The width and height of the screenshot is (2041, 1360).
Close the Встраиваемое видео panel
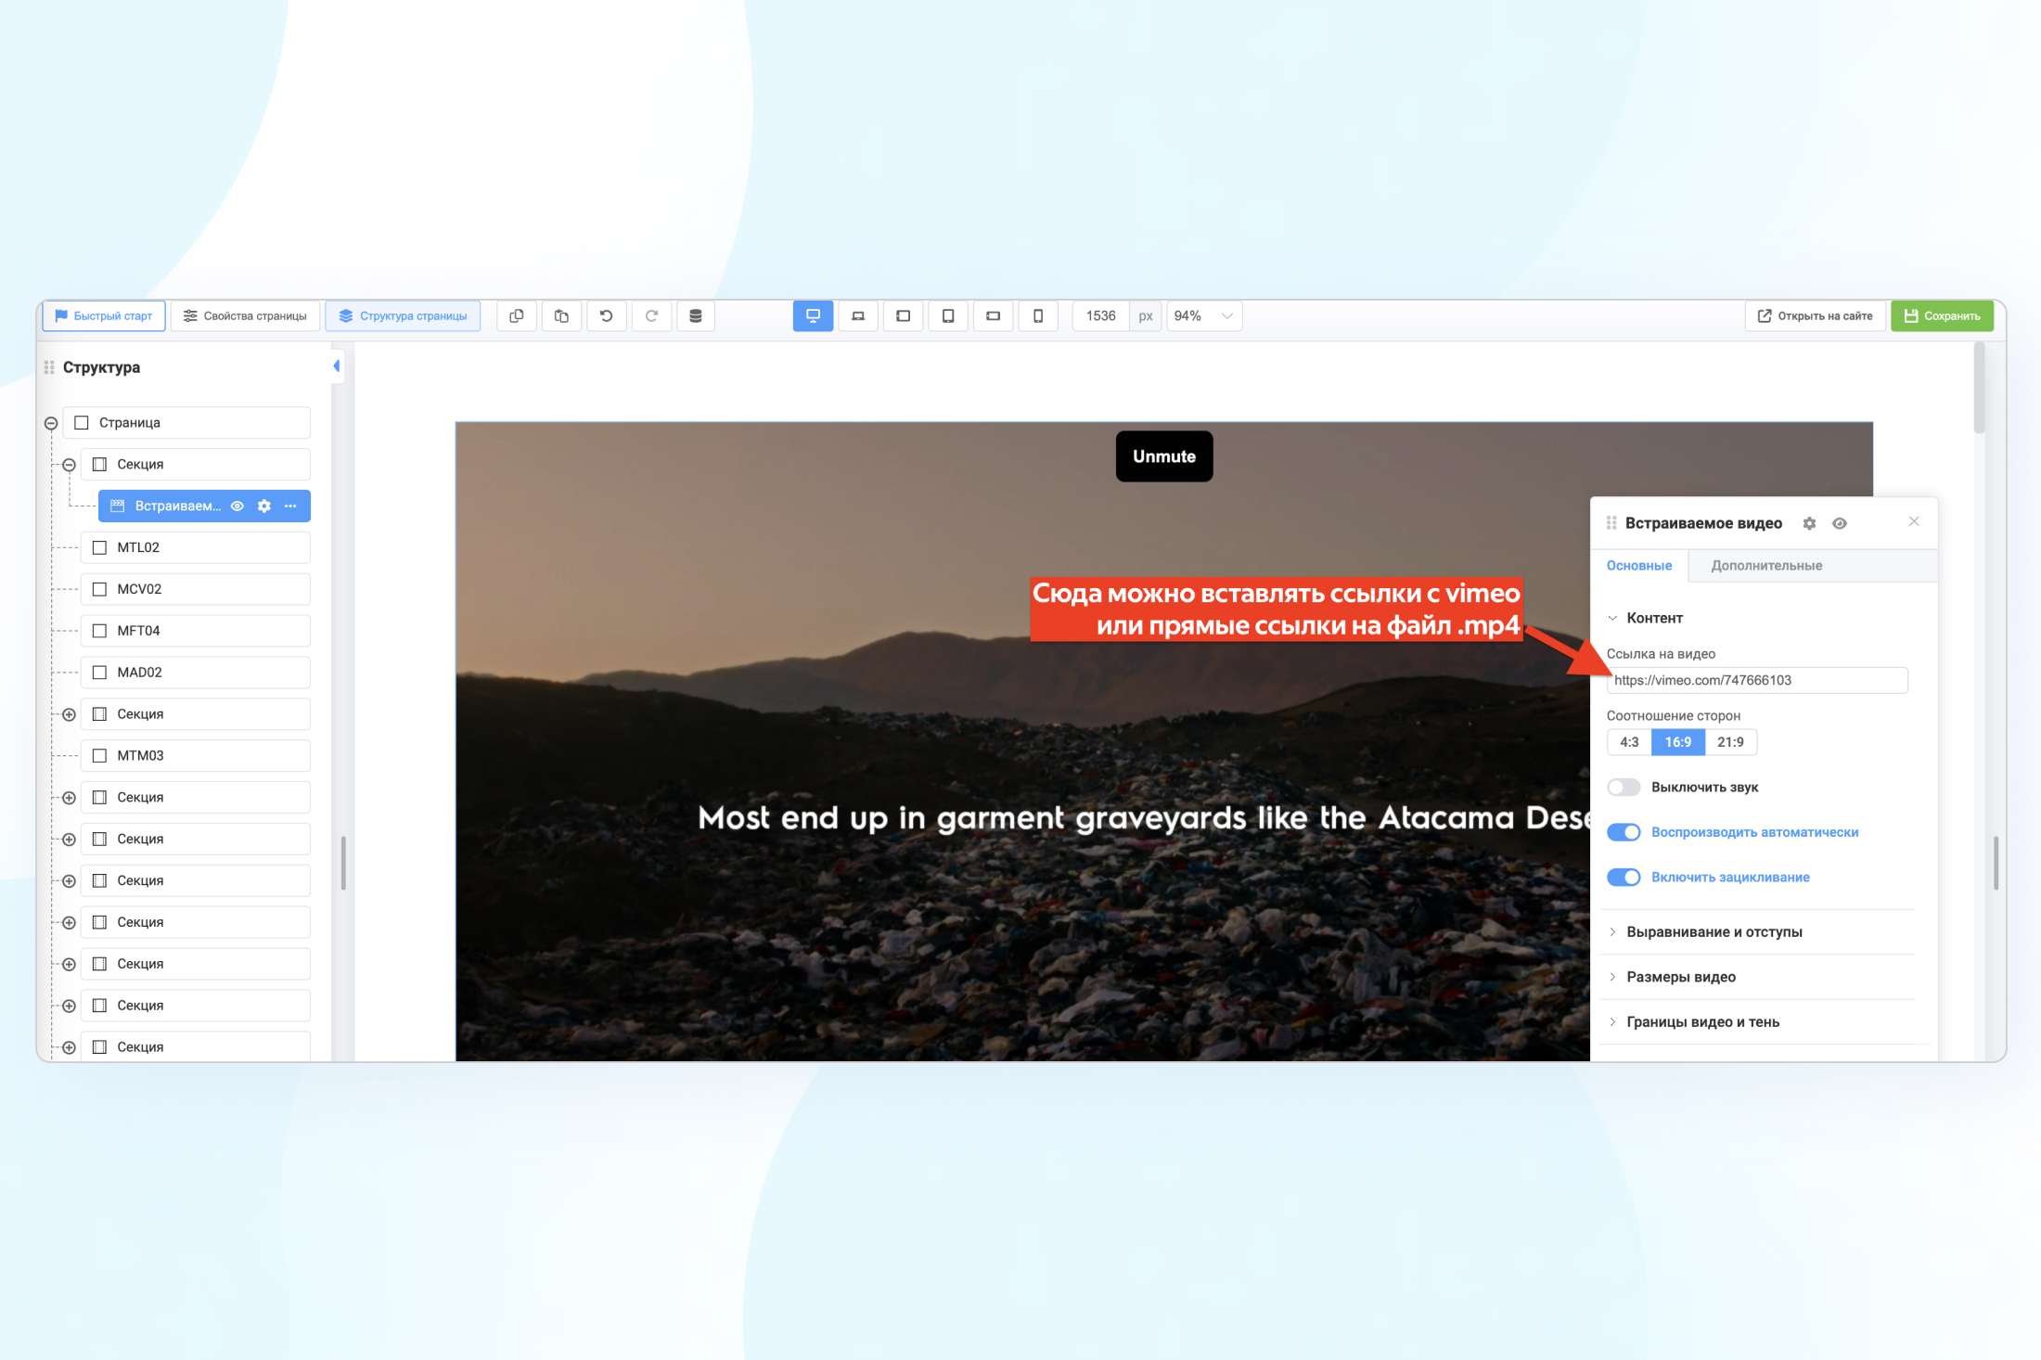tap(1914, 522)
